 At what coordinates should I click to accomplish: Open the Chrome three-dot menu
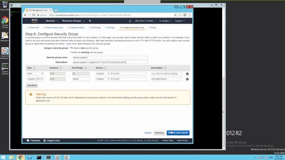coord(190,15)
